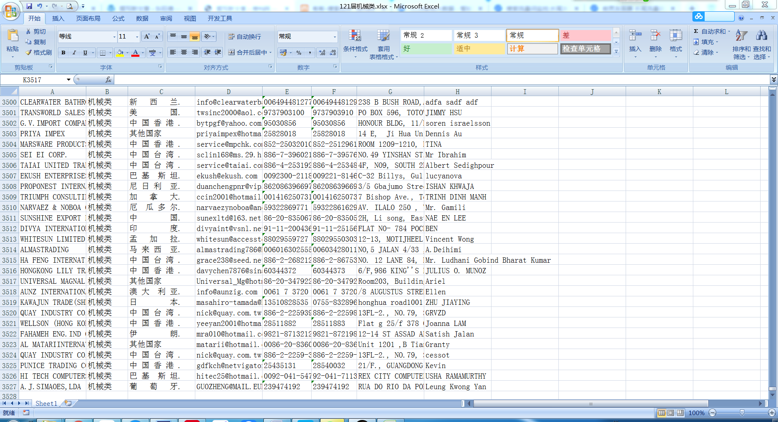Click the Merge and Center (合并后居中) icon
The image size is (778, 422).
pos(231,53)
